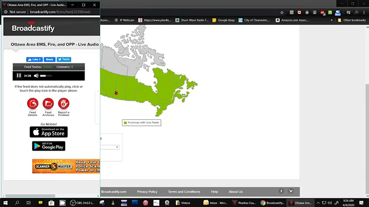Switch to the Inbox mail taskbar window
The image size is (369, 207).
pos(215,203)
